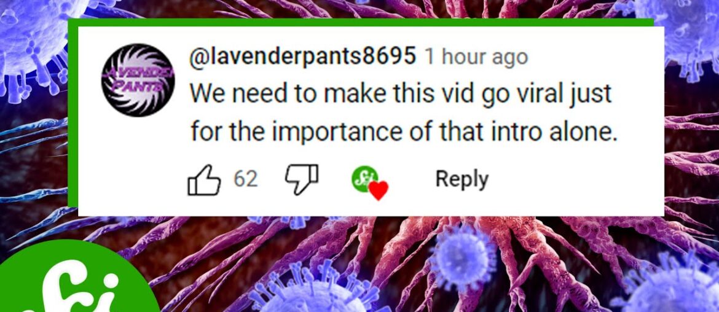The height and width of the screenshot is (312, 719).
Task: Open the Lavender Pants profile avatar
Action: coord(138,80)
